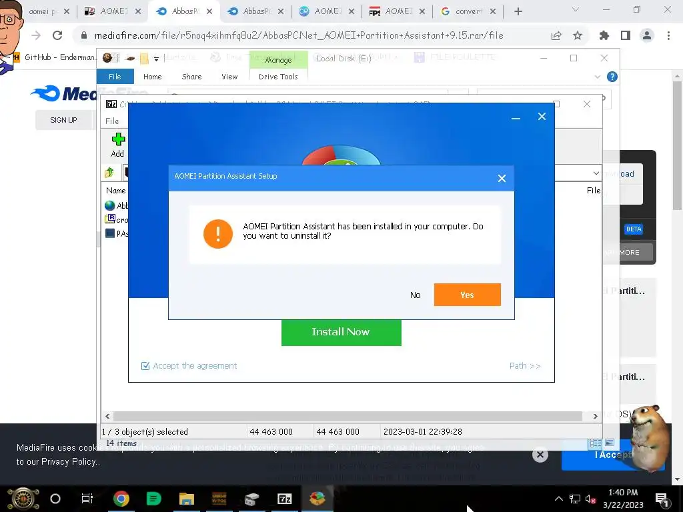Open Action Center notifications icon

[x=662, y=499]
